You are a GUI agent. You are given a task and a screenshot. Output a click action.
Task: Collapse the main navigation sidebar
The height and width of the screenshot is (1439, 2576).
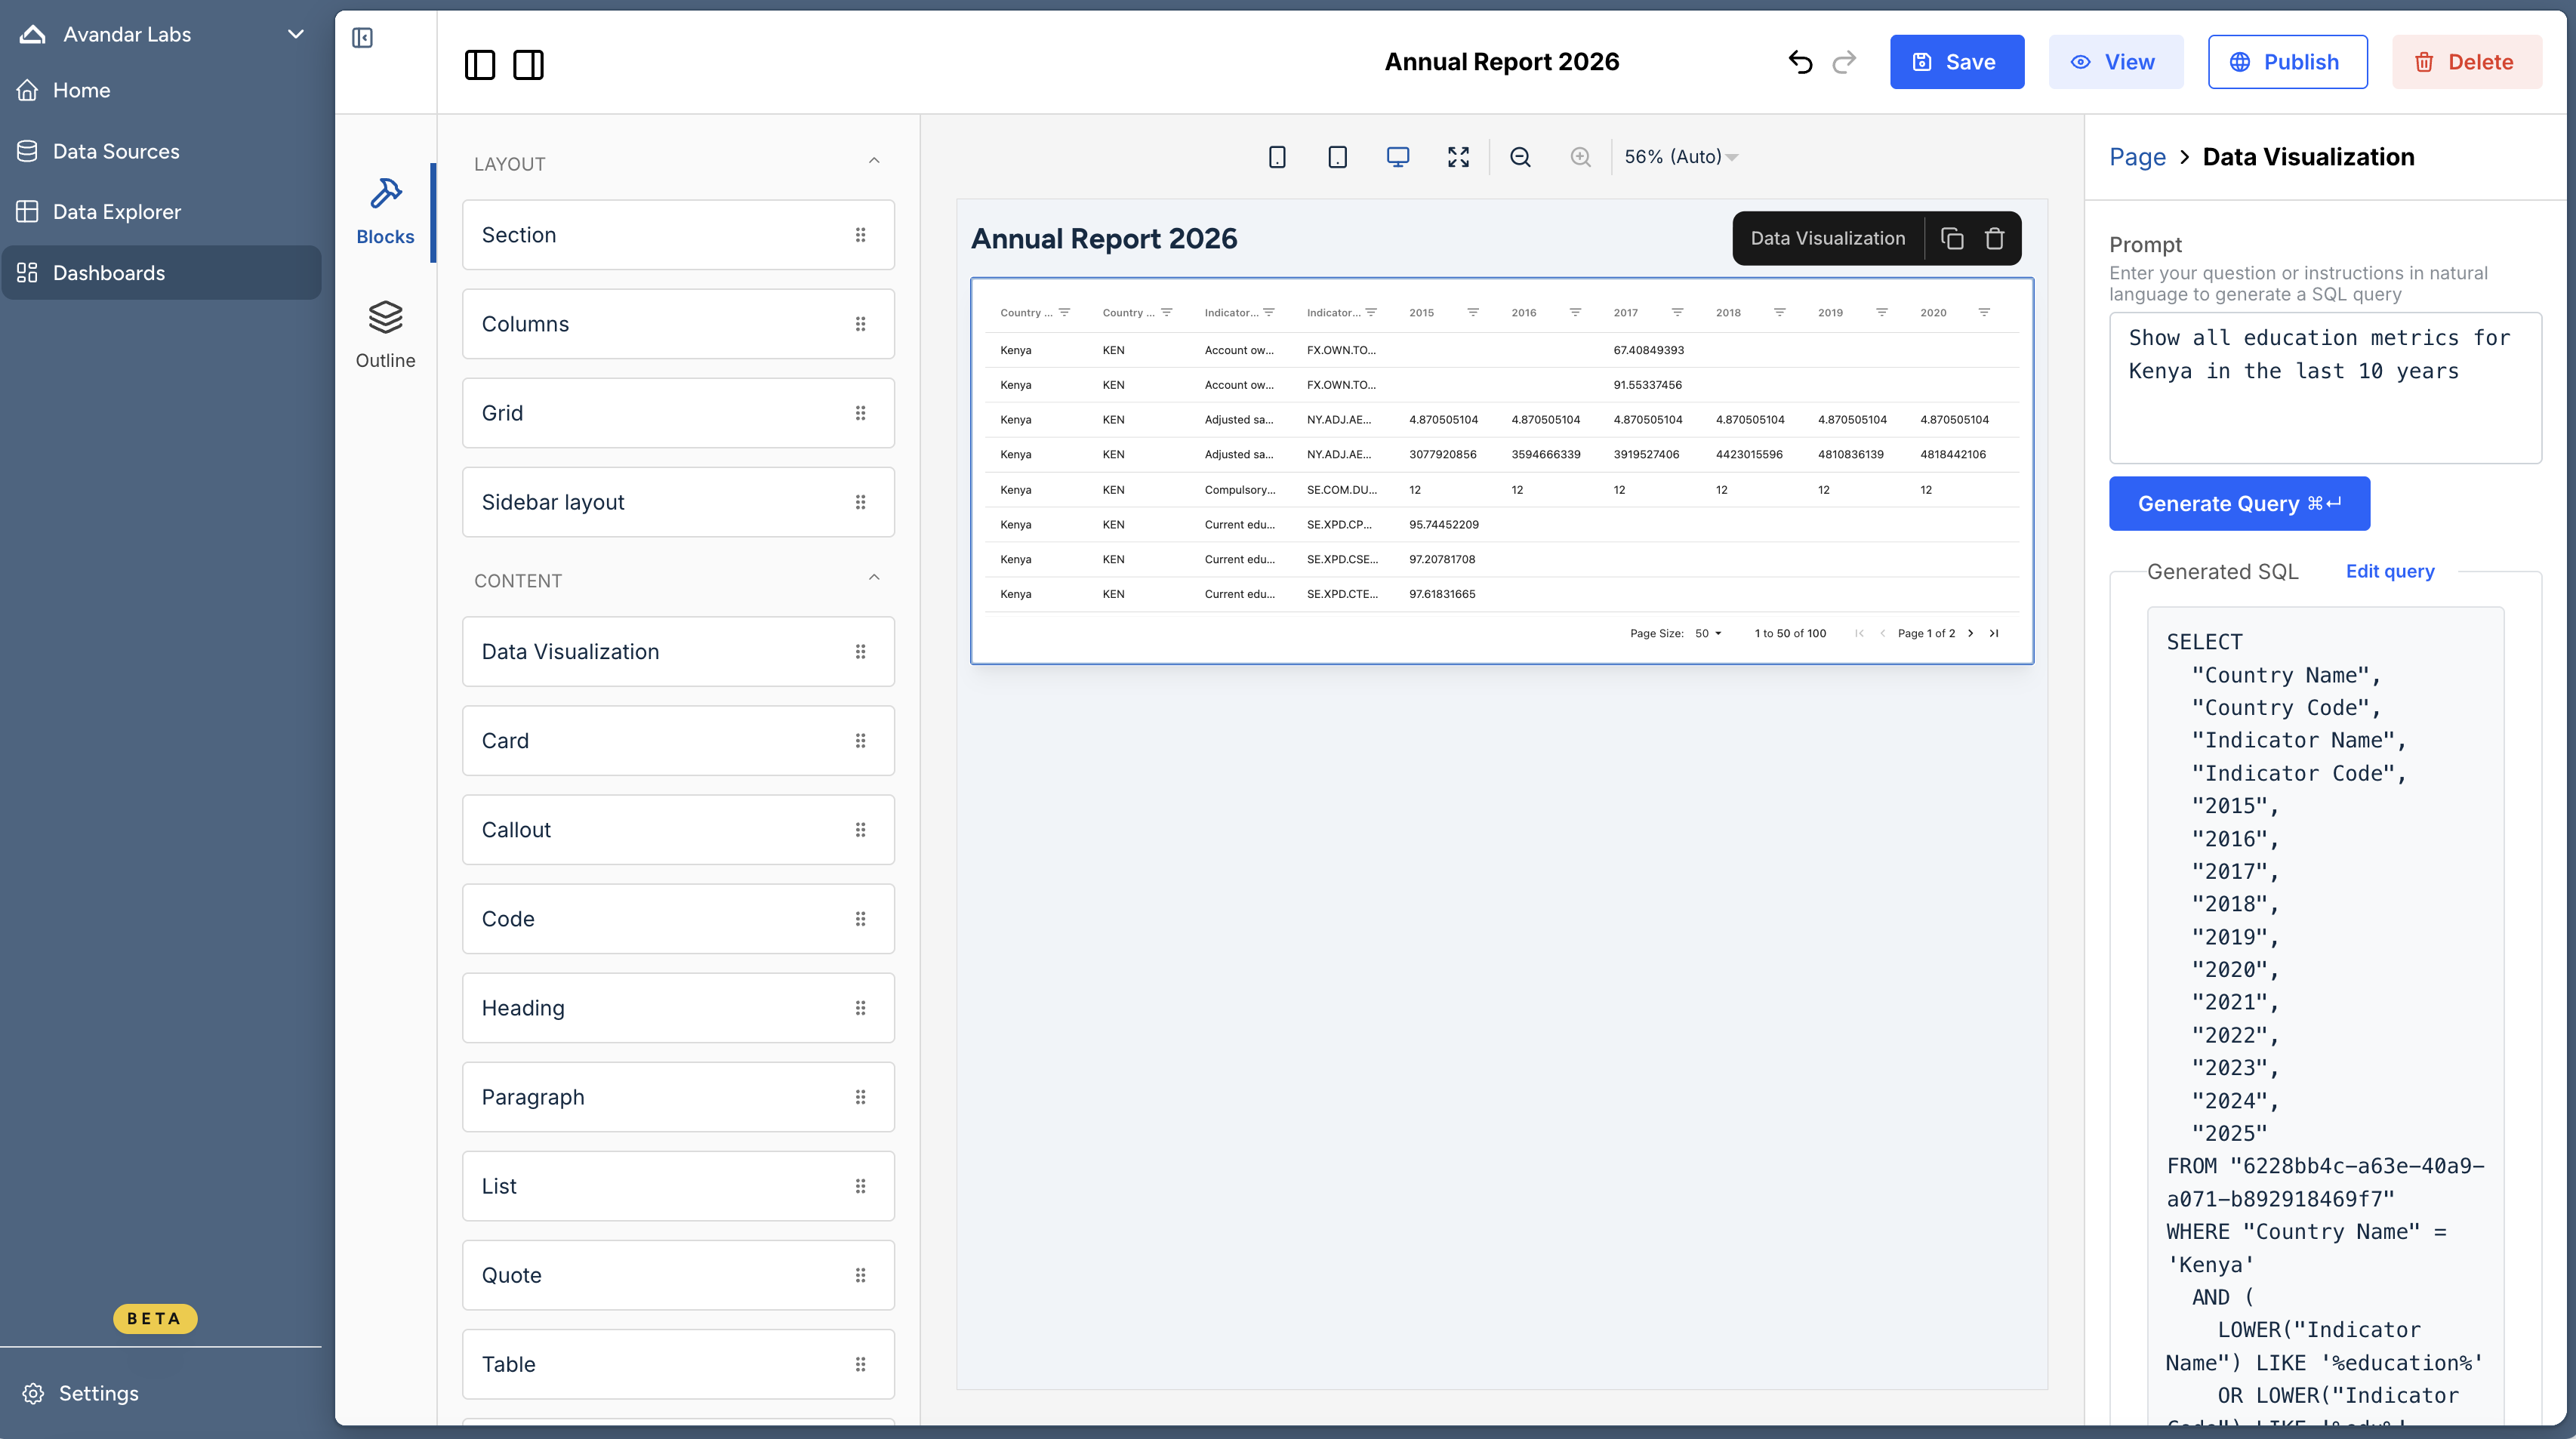362,38
